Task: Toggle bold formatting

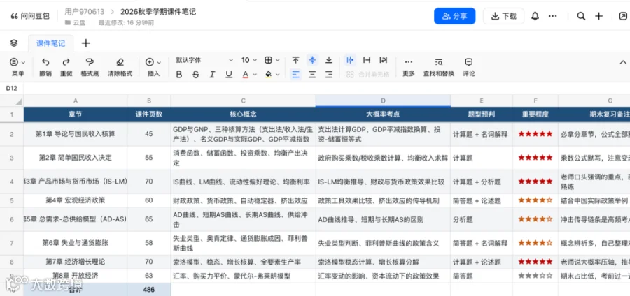Action: click(x=179, y=75)
